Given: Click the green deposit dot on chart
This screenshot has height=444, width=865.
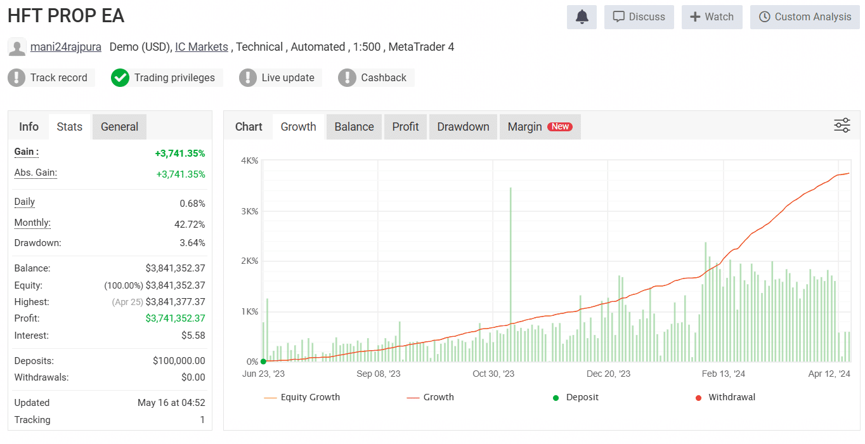Looking at the screenshot, I should point(263,362).
